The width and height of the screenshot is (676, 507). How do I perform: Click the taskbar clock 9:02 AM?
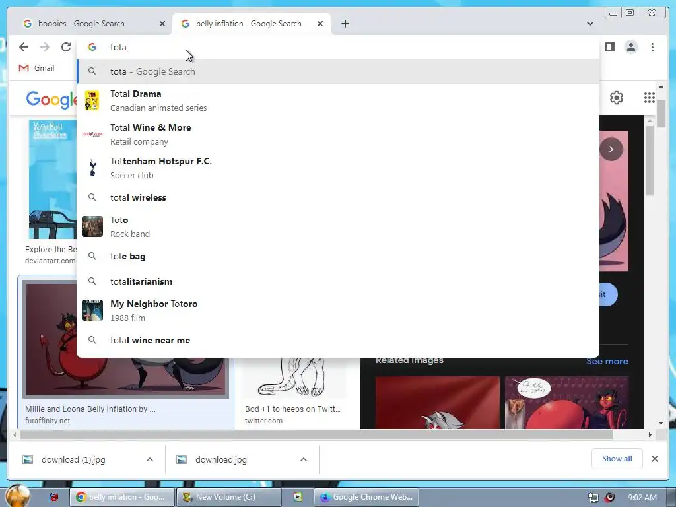[642, 498]
